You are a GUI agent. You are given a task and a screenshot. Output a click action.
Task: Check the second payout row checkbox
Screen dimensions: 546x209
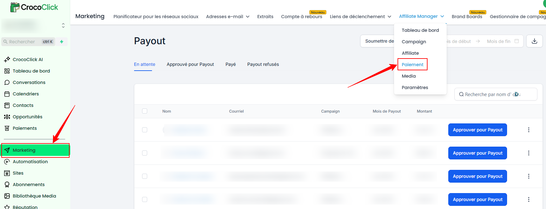[x=145, y=153]
